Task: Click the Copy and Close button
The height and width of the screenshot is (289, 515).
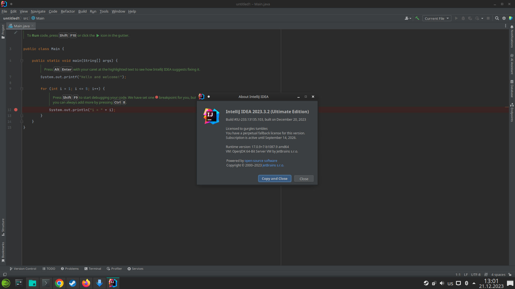Action: pyautogui.click(x=274, y=179)
